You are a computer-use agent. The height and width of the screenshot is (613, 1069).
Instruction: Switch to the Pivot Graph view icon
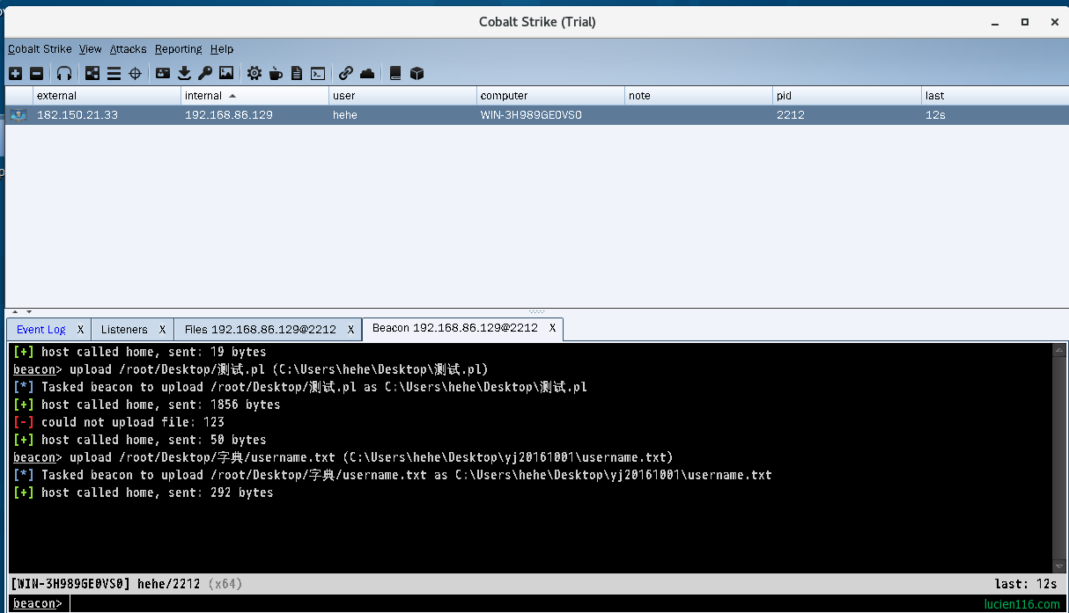92,74
